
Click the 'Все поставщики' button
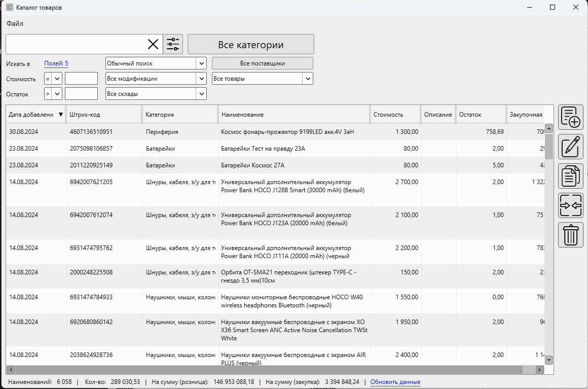tap(262, 63)
